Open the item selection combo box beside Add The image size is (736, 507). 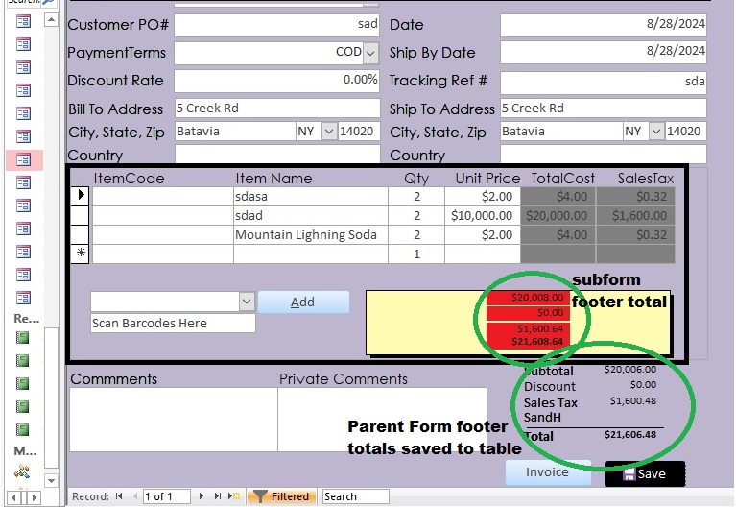pos(247,302)
